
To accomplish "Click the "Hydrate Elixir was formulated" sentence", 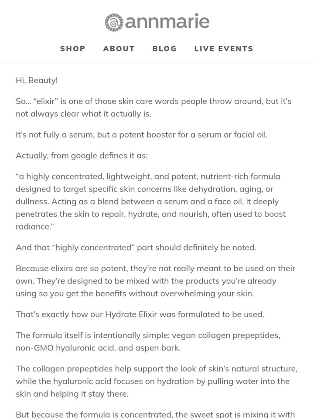I will pos(140,314).
